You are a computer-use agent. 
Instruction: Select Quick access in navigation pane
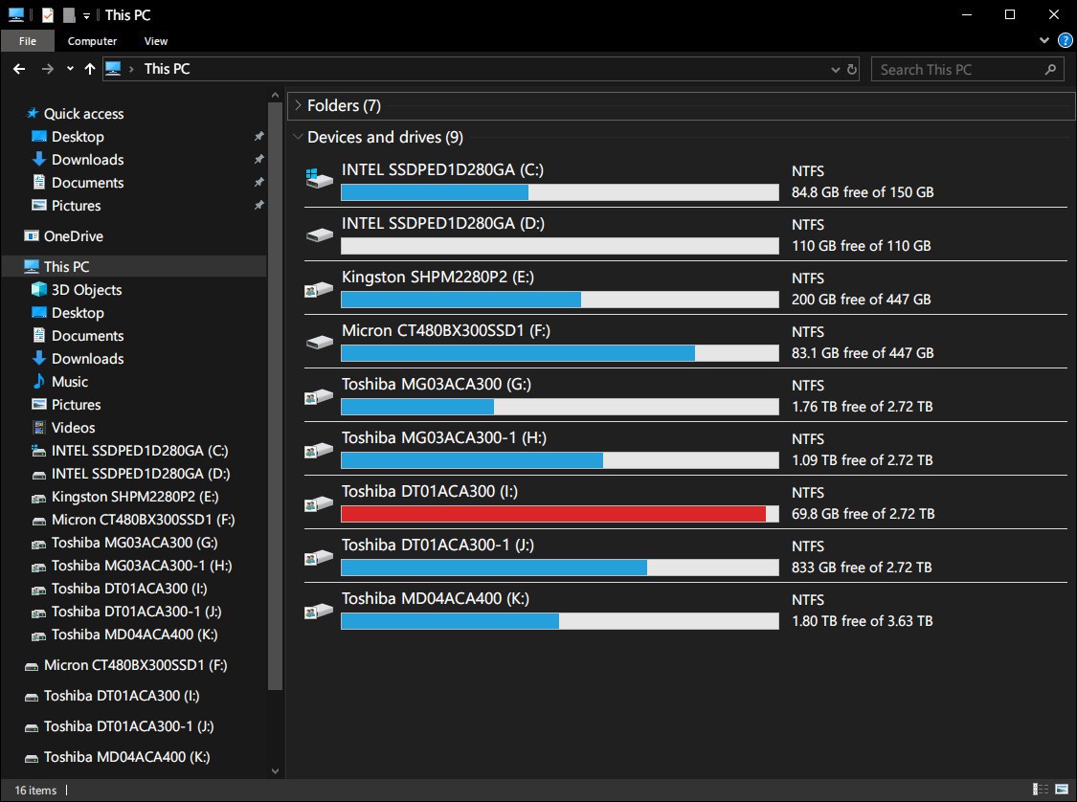pos(84,113)
